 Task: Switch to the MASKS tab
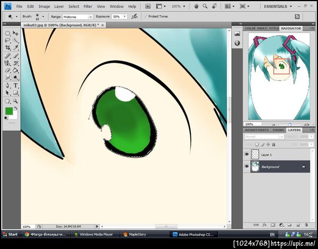278,130
